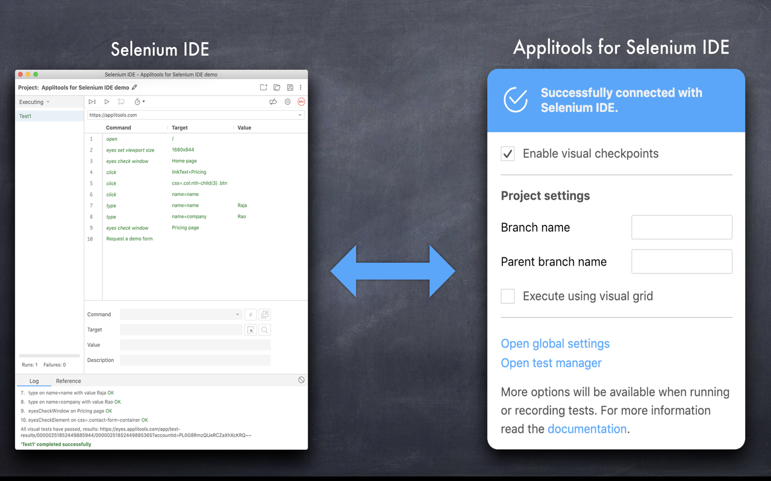
Task: Open the base URL dropdown arrow
Action: coord(300,115)
